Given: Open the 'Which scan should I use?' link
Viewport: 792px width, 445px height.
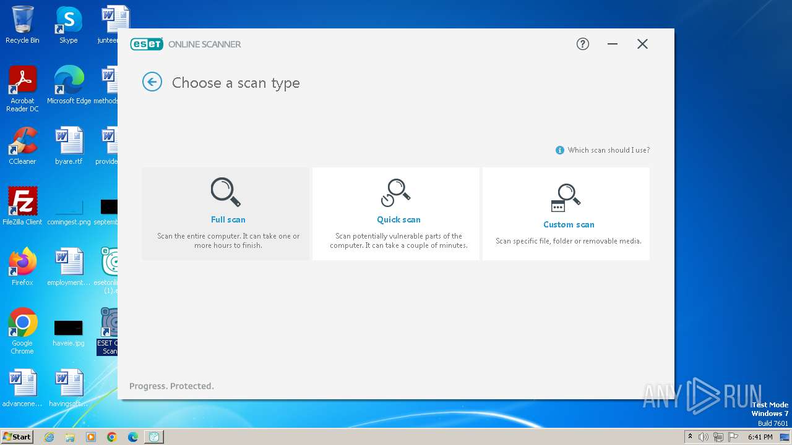Looking at the screenshot, I should point(609,150).
